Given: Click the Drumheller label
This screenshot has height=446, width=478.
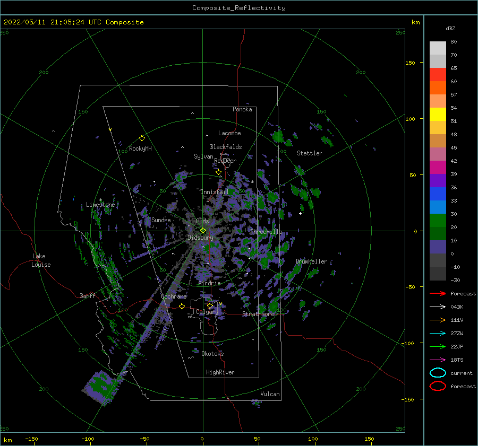Looking at the screenshot, I should [312, 261].
